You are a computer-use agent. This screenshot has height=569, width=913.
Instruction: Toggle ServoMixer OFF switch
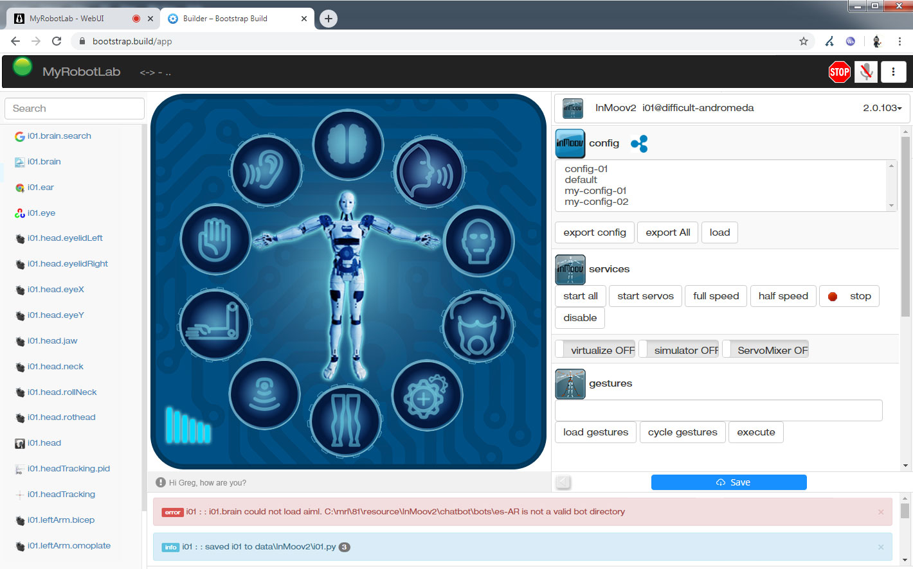point(765,350)
